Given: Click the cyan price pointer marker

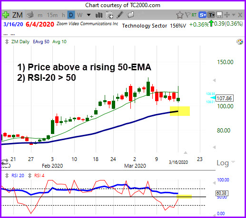Looking at the screenshot, I should click(x=213, y=98).
